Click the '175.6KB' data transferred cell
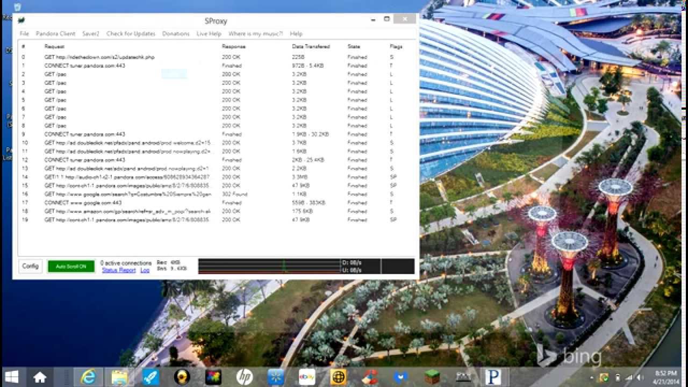 (x=303, y=211)
